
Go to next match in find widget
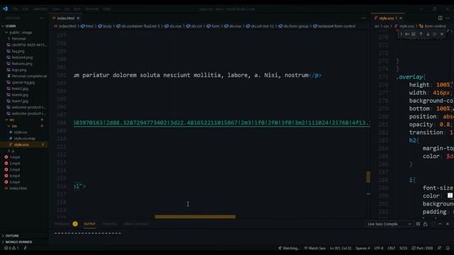click(x=428, y=34)
